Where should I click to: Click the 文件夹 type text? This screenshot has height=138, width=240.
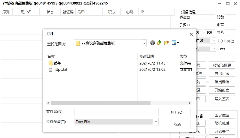185,63
